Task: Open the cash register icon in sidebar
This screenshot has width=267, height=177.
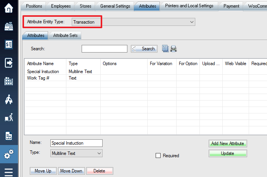Action: click(9, 26)
